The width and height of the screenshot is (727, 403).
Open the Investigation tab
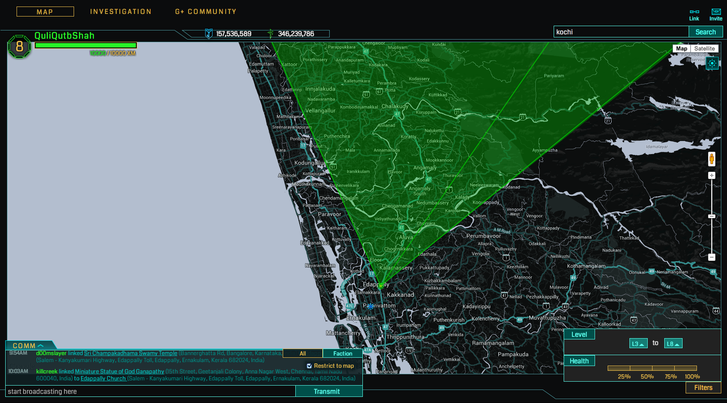click(121, 12)
